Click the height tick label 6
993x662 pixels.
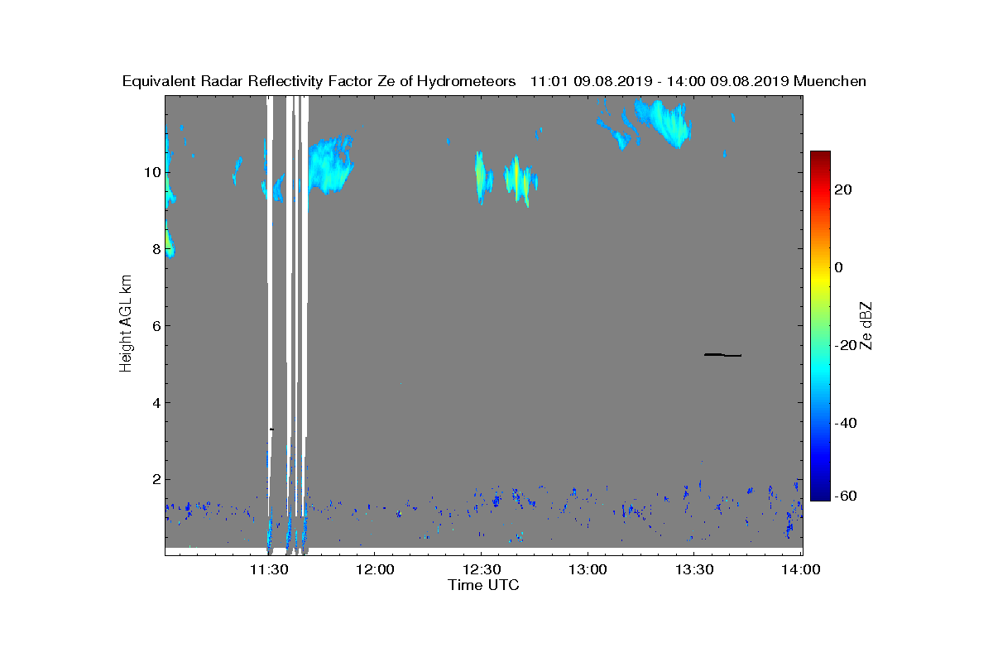155,325
